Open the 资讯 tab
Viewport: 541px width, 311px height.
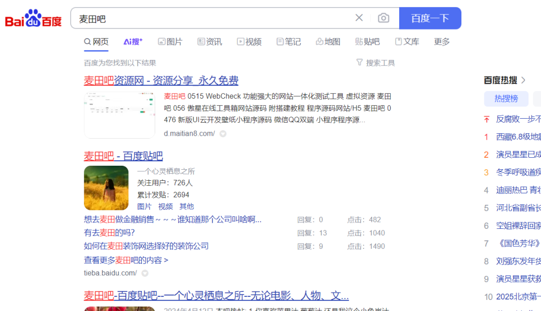pos(209,42)
